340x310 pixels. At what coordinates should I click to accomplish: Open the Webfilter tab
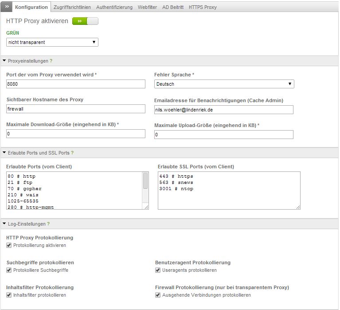147,7
